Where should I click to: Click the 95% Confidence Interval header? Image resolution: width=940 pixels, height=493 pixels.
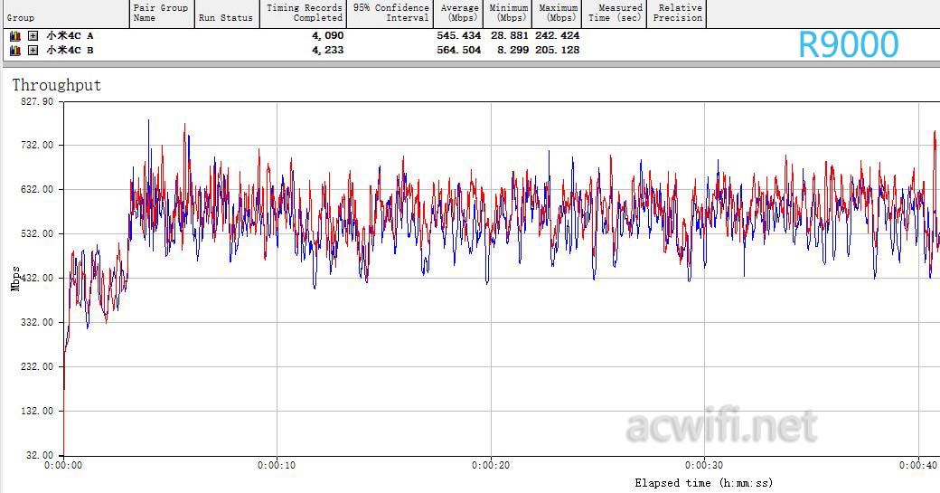click(390, 13)
